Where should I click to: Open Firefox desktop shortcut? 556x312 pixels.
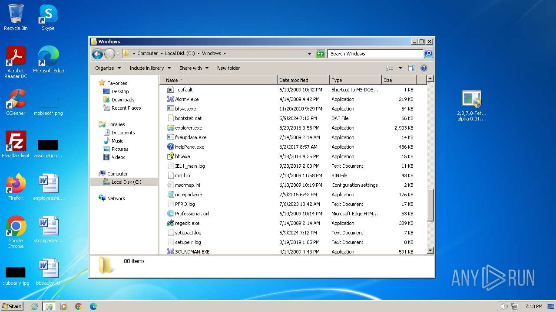[16, 187]
